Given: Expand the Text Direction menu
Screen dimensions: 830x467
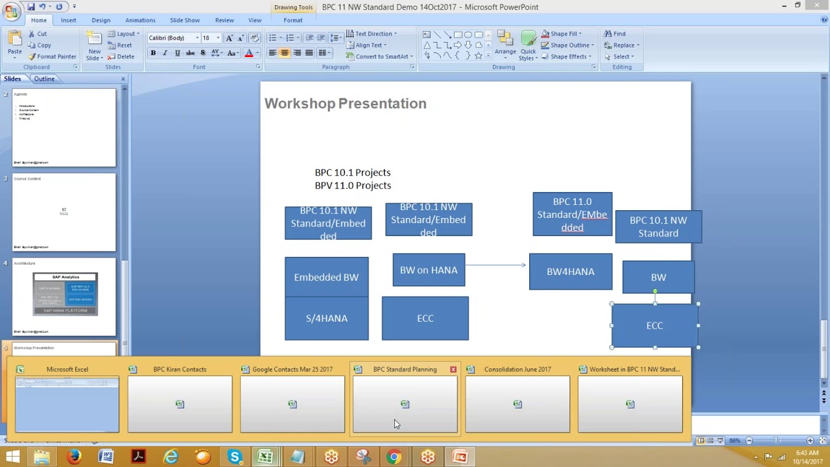Looking at the screenshot, I should coord(372,34).
